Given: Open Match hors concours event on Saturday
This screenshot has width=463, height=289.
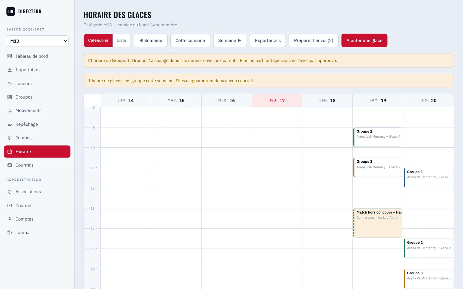Looking at the screenshot, I should (x=378, y=223).
